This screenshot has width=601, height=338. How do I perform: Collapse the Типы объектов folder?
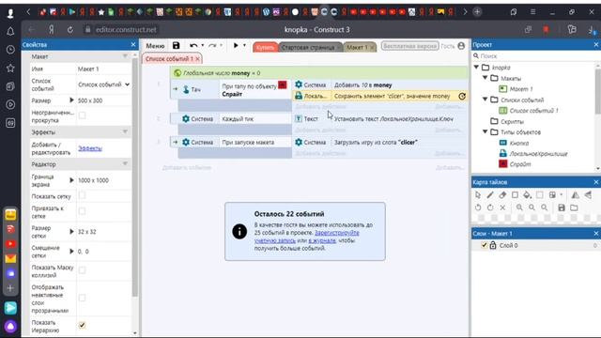(x=485, y=131)
